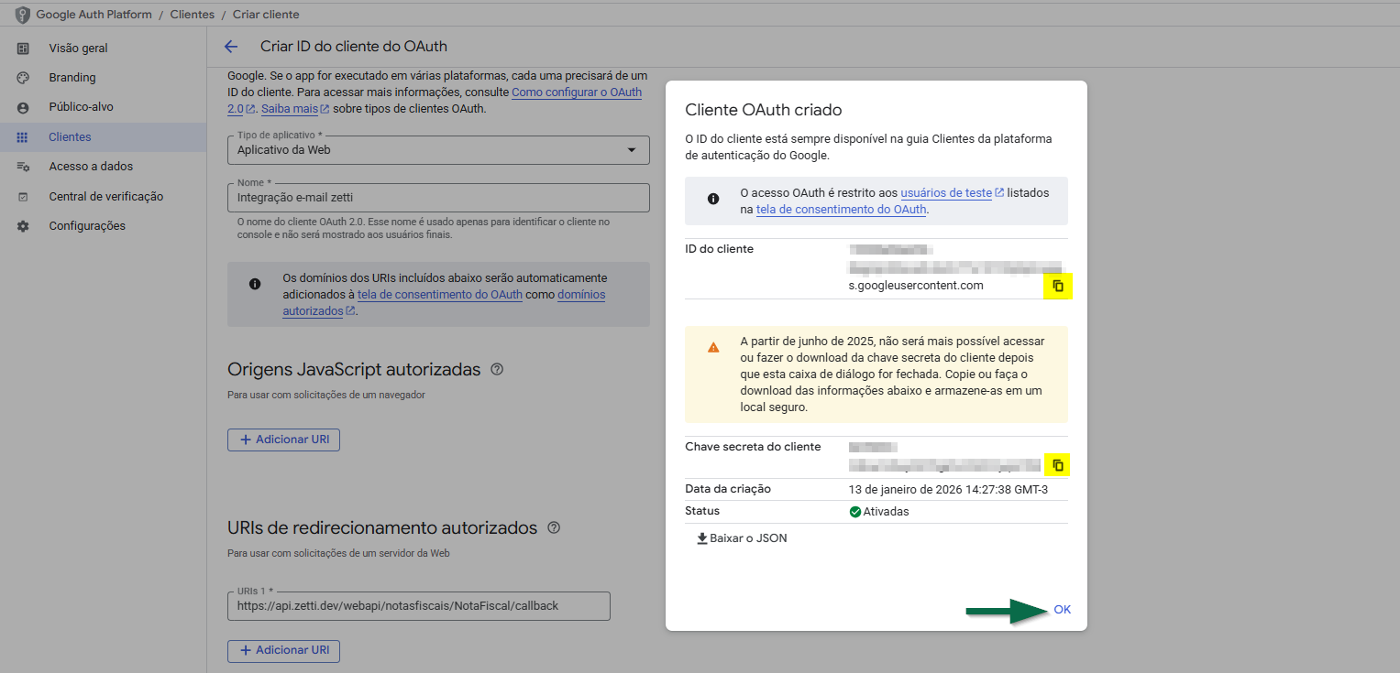The width and height of the screenshot is (1400, 673).
Task: Click the URIs de redirecionamento autorizados heading
Action: pyautogui.click(x=382, y=528)
